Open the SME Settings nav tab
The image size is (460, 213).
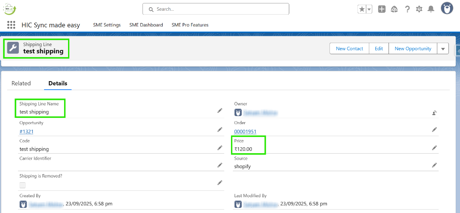tap(107, 25)
